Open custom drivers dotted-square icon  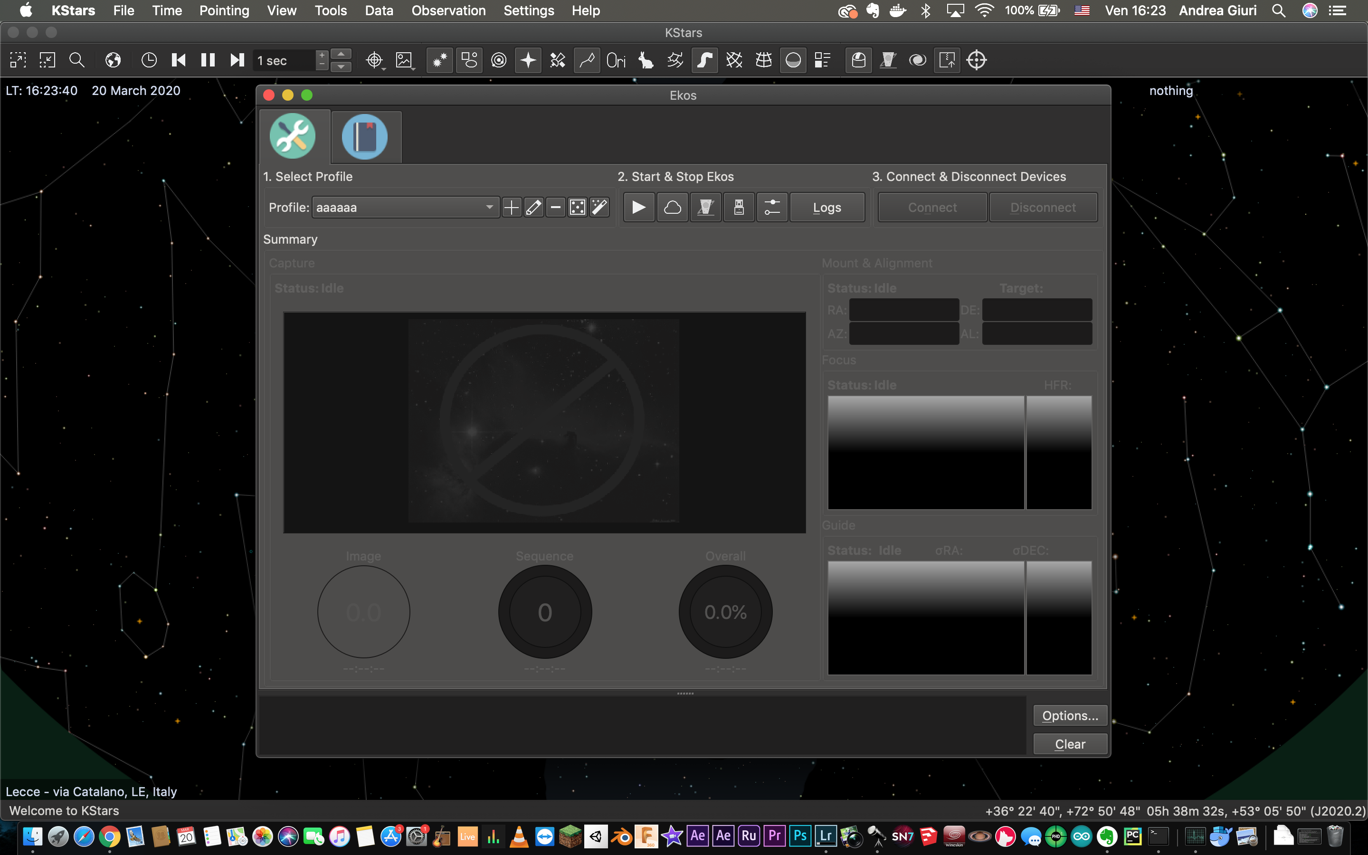click(x=578, y=208)
